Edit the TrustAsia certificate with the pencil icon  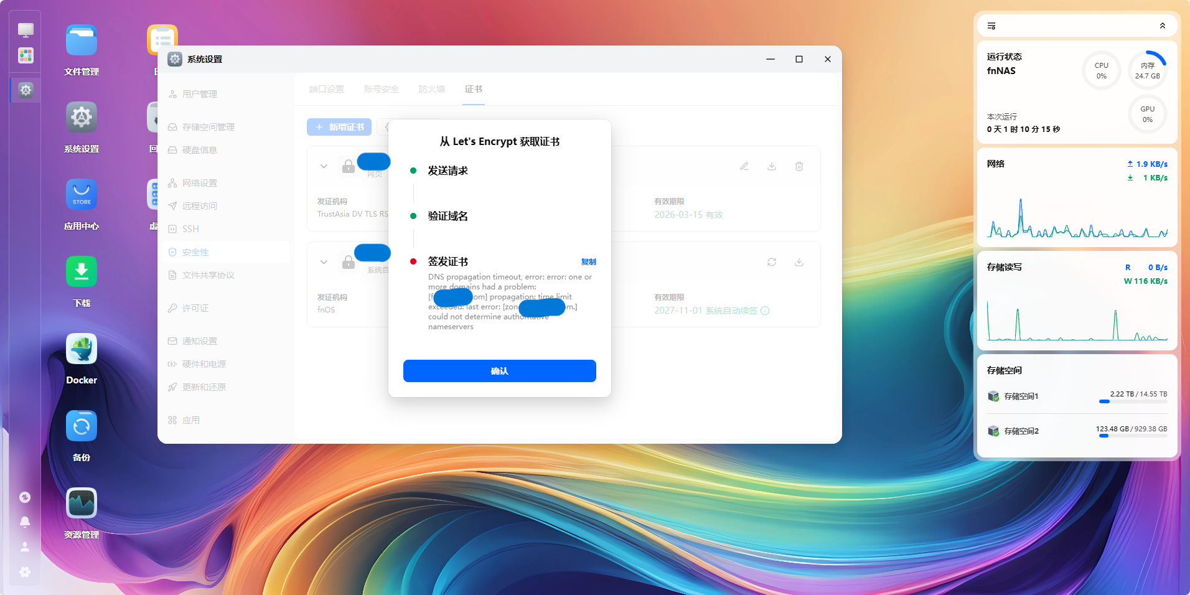[744, 166]
